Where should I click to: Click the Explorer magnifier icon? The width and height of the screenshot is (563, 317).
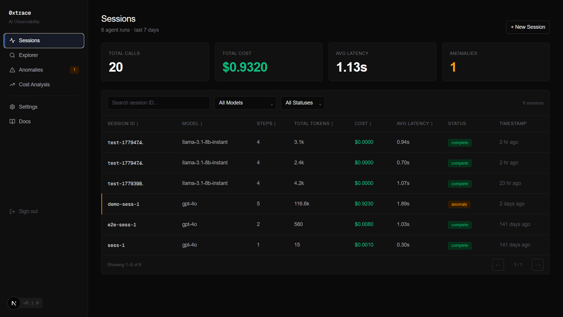[12, 55]
